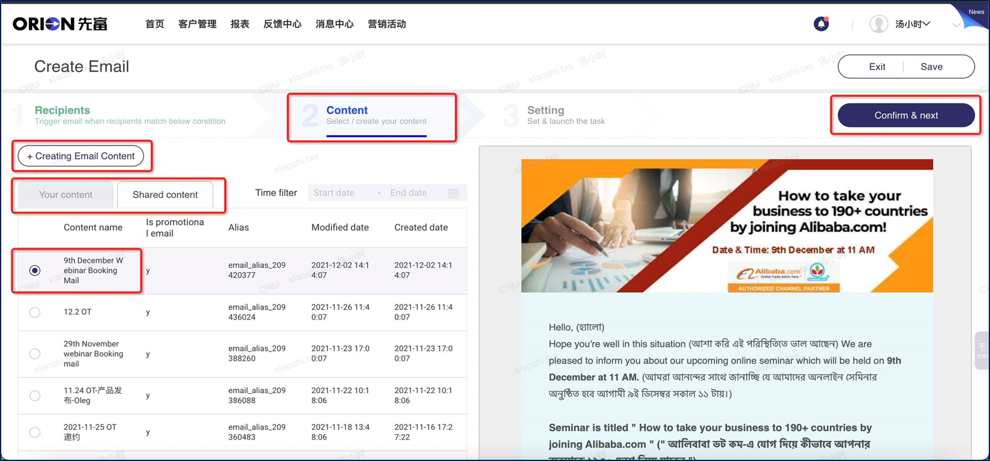Open the 消息中心 menu
Viewport: 990px width, 461px height.
334,24
